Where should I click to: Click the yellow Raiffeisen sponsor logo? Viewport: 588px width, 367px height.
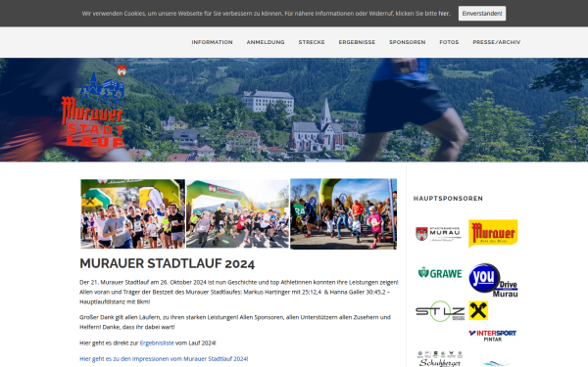[478, 310]
